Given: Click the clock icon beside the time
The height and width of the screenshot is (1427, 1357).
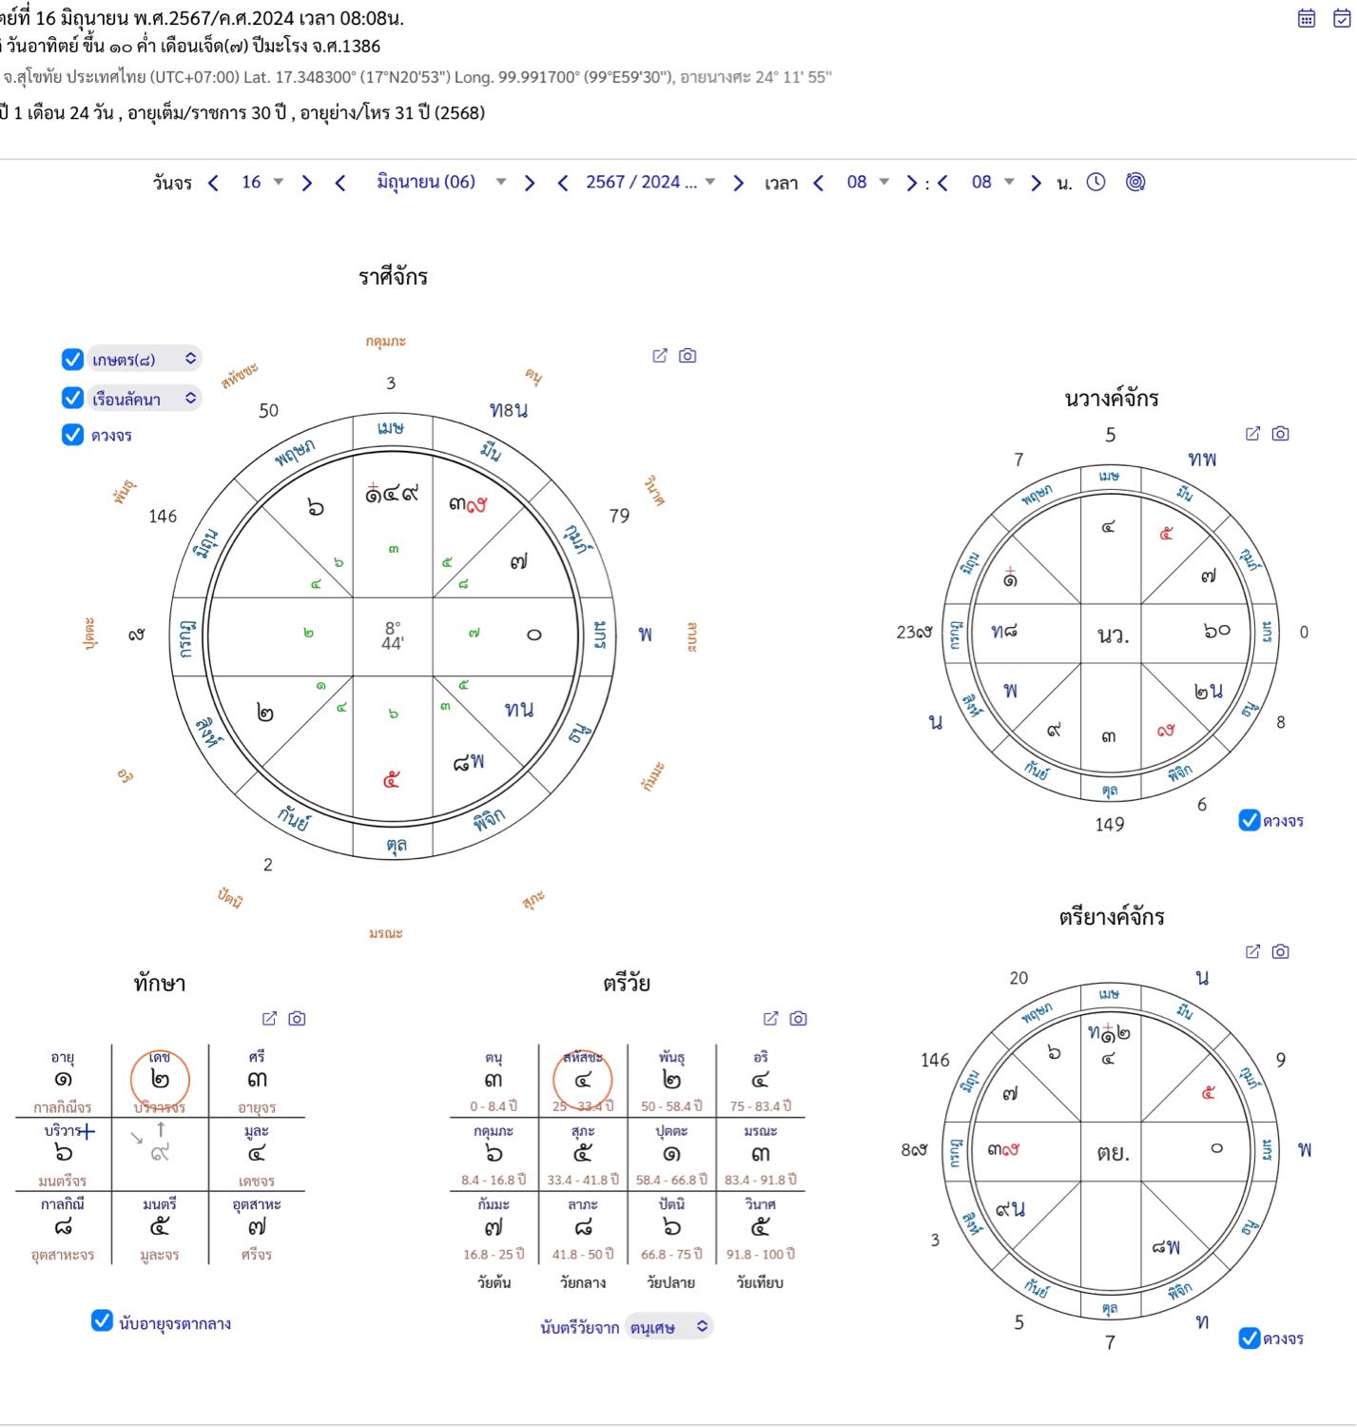Looking at the screenshot, I should [x=1096, y=182].
